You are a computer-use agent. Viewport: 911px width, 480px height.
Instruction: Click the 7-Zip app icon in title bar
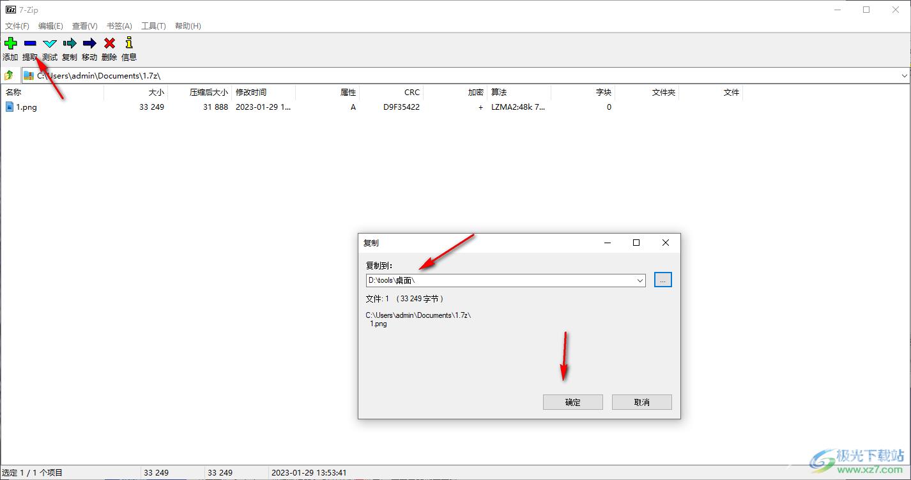(x=10, y=10)
